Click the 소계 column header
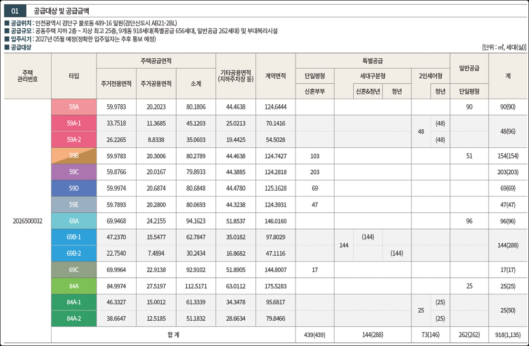Image resolution: width=529 pixels, height=346 pixels. [x=196, y=83]
